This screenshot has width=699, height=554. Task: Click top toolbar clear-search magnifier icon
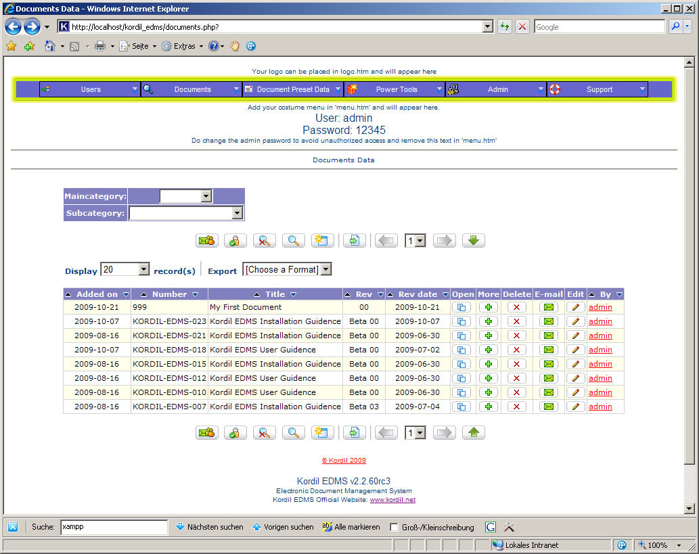click(264, 241)
